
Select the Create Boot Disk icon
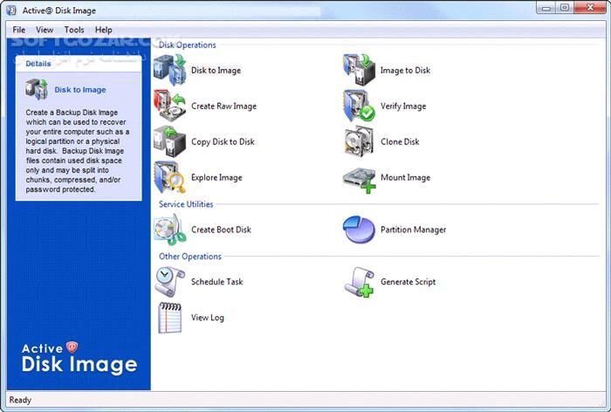coord(170,230)
